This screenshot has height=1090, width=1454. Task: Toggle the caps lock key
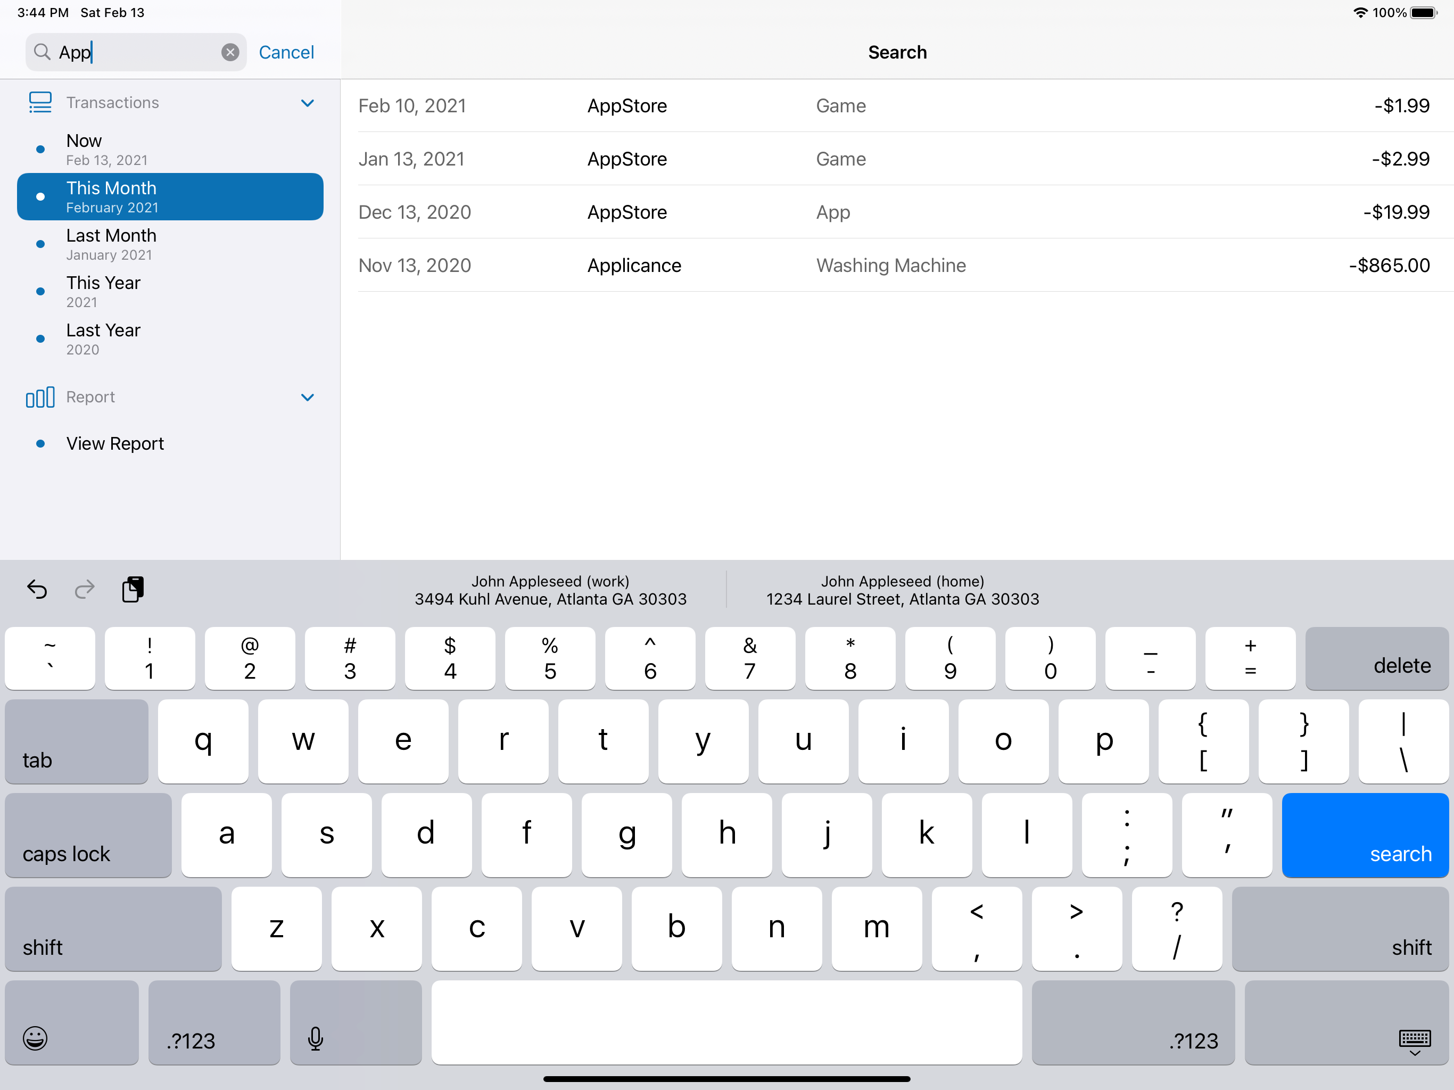(x=88, y=835)
